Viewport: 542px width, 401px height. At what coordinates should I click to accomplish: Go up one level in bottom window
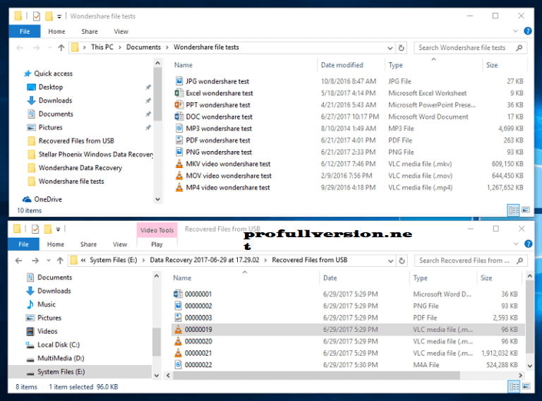pos(60,261)
